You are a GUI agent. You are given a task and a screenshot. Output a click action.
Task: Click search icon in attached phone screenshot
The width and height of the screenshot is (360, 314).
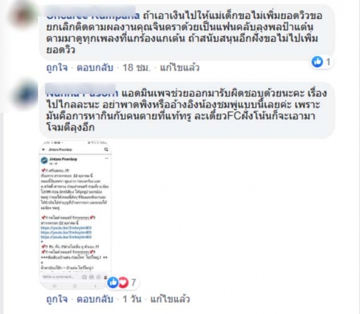(106, 149)
